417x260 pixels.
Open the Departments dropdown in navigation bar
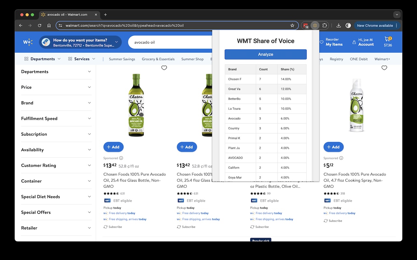pyautogui.click(x=42, y=59)
